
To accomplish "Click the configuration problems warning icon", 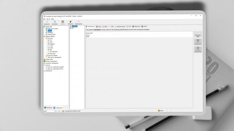I will click(x=63, y=111).
